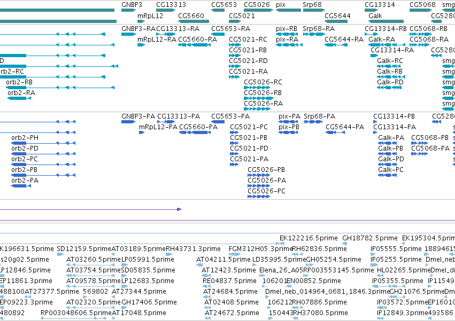The height and width of the screenshot is (321, 455).
Task: Select the CG5021-RC transcript label
Action: point(248,40)
